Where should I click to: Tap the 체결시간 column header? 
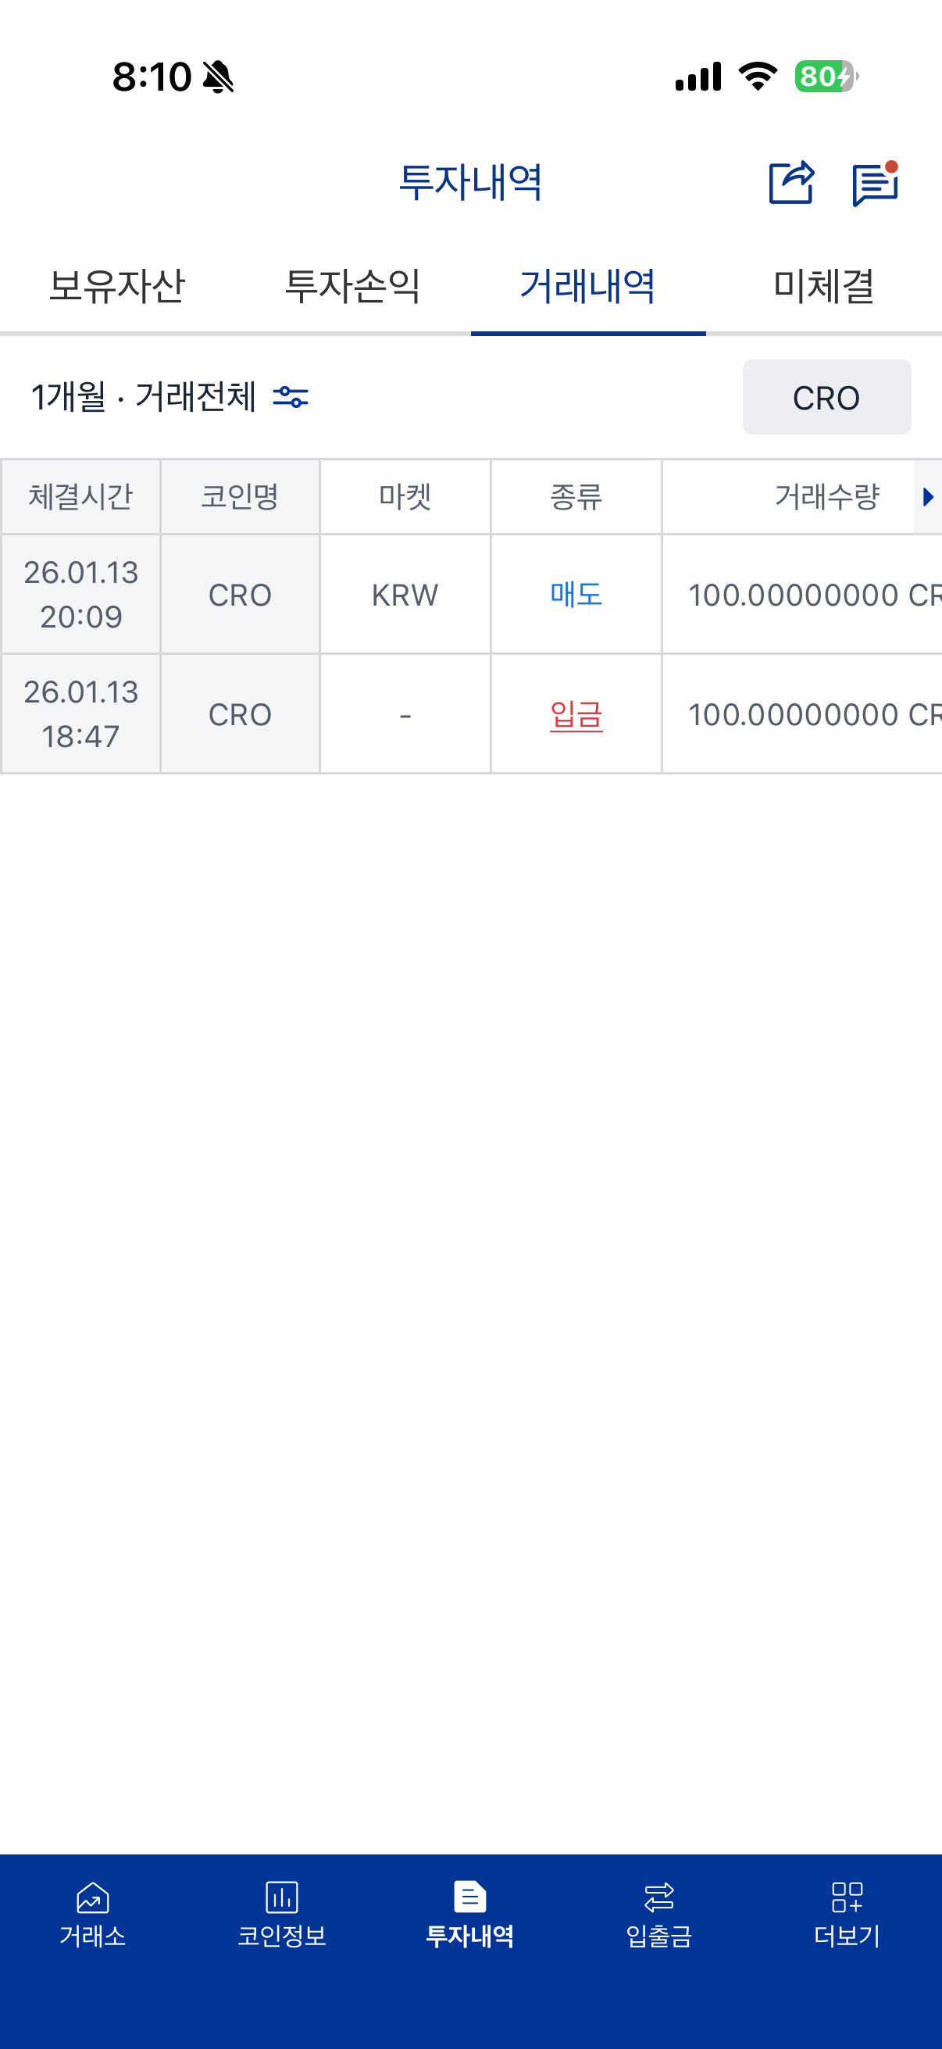(x=80, y=497)
